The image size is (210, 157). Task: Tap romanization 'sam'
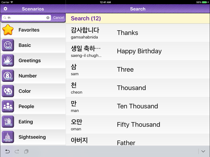[x=75, y=74]
